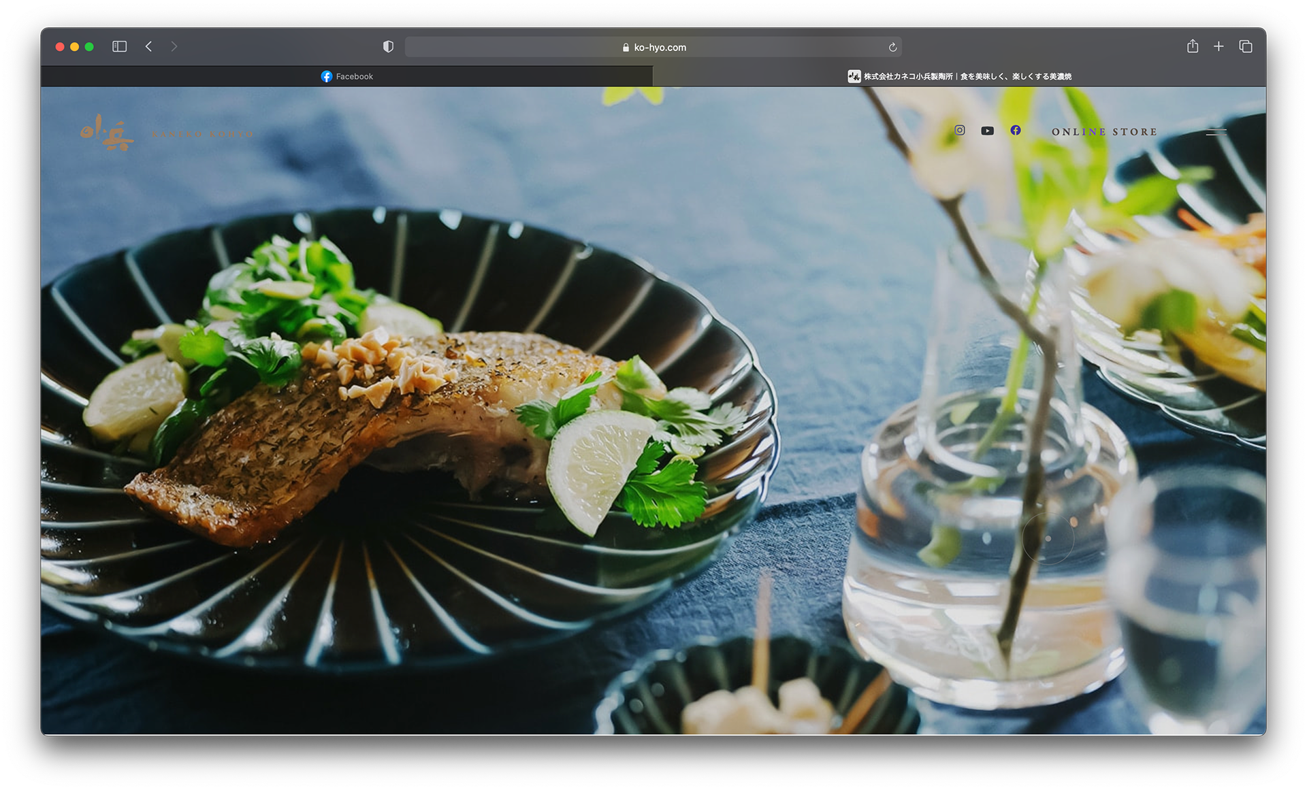Visit the ONLINE STORE link
Screen dimensions: 1307x790
pyautogui.click(x=1104, y=132)
